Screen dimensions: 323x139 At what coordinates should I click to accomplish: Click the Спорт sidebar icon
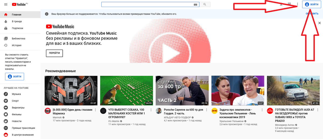6,101
